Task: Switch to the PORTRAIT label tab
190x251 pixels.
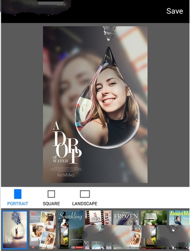Action: [x=18, y=204]
